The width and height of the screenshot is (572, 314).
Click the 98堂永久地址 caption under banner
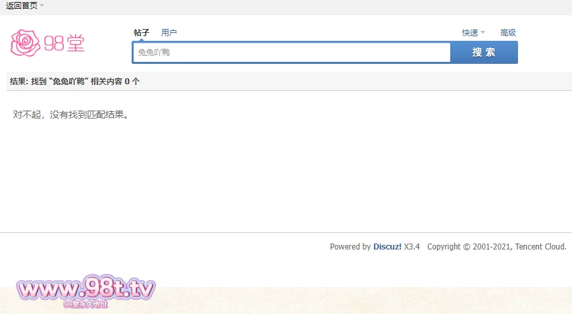click(x=86, y=305)
